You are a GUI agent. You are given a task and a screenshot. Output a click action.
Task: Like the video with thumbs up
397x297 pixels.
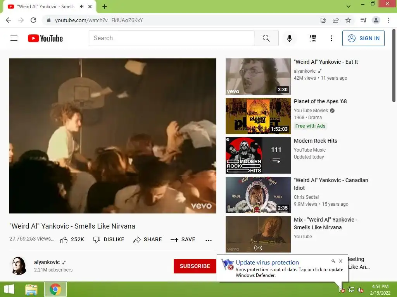coord(72,239)
